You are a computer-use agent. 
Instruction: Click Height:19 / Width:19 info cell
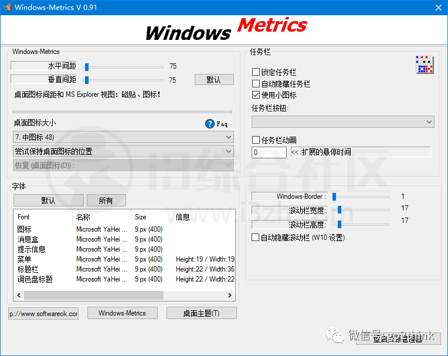coord(205,259)
